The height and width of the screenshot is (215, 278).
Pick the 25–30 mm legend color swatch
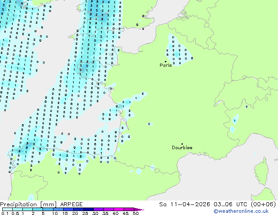[89, 209]
